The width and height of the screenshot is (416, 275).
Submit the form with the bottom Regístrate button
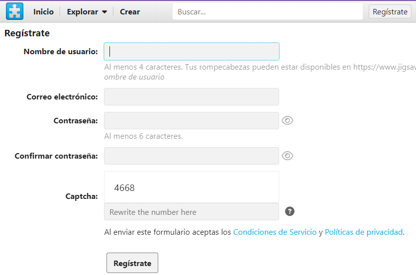(x=132, y=263)
